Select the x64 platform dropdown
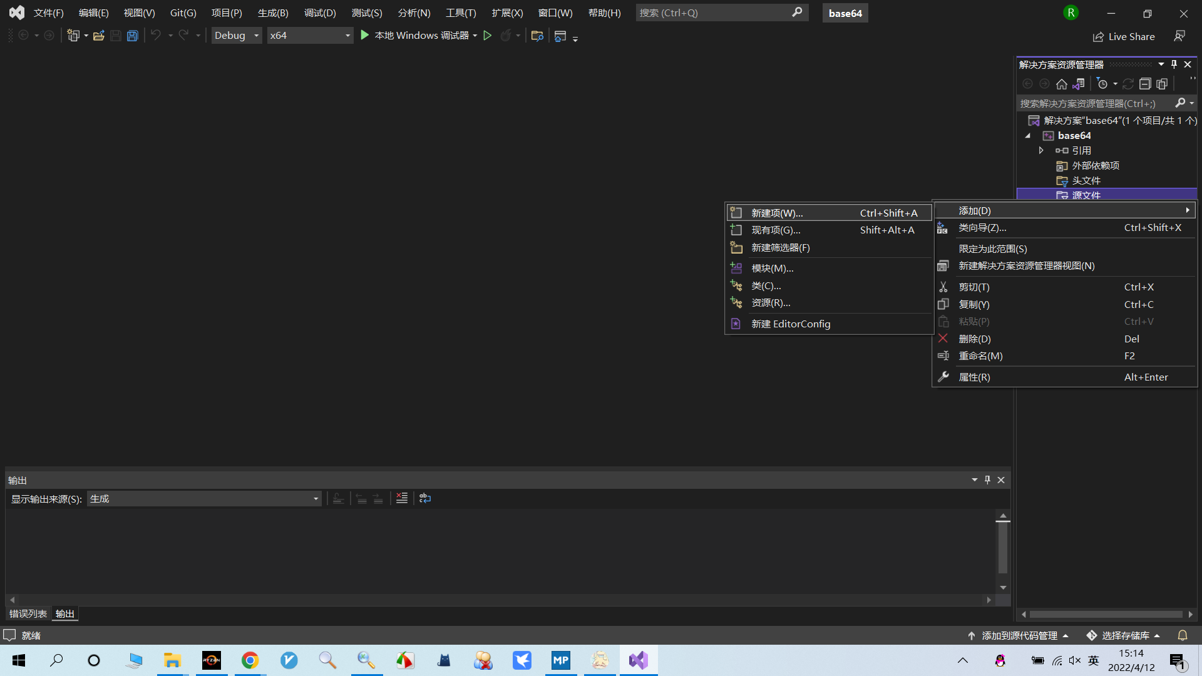The height and width of the screenshot is (676, 1202). coord(310,34)
